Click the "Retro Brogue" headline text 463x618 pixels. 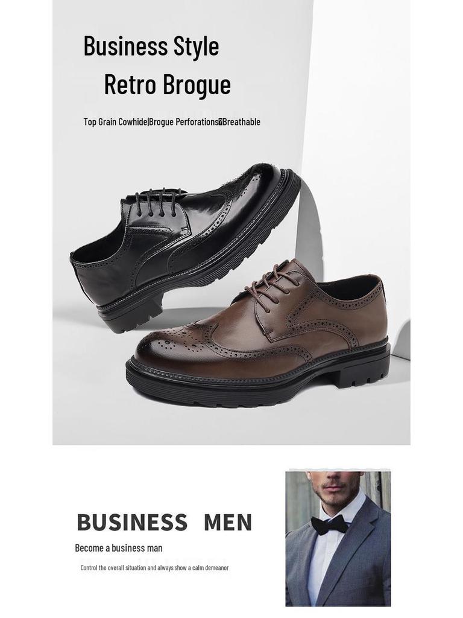168,84
